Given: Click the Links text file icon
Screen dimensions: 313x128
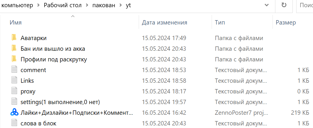Looking at the screenshot, I should tap(14, 80).
